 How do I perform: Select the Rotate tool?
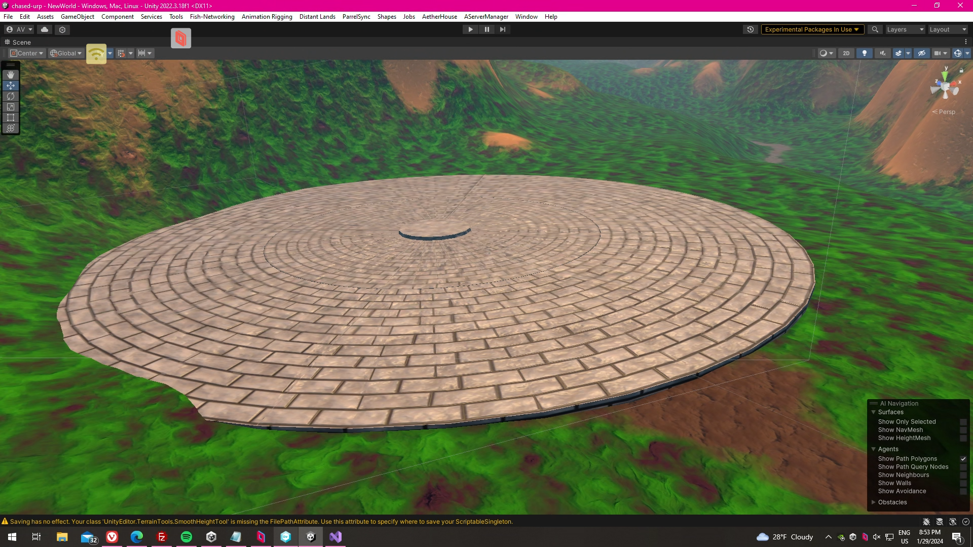point(11,96)
